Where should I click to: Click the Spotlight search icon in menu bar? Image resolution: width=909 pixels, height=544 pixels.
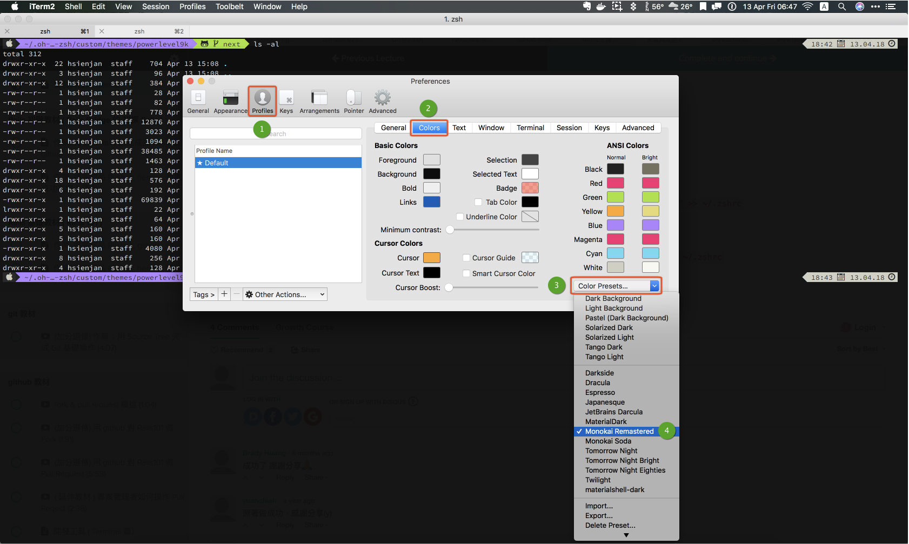point(841,6)
